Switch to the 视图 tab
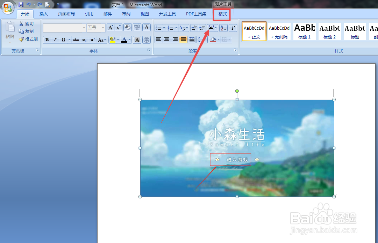The width and height of the screenshot is (378, 243). coord(145,14)
